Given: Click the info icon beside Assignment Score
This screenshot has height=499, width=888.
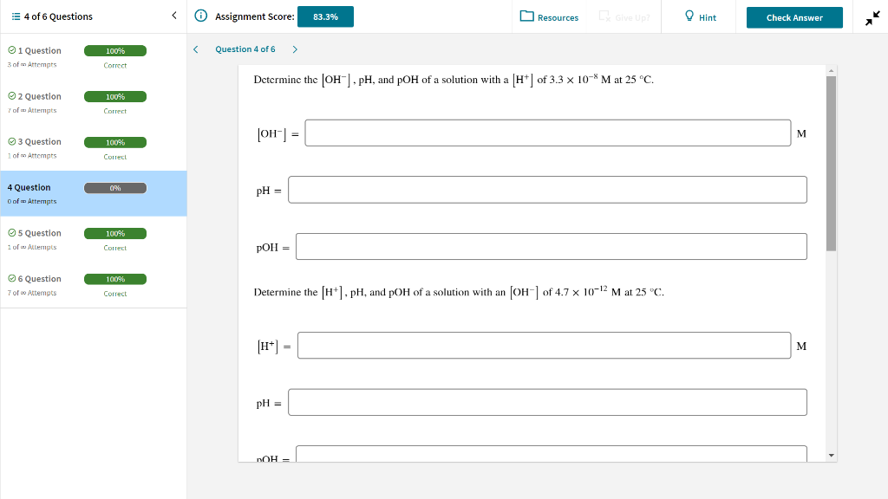Looking at the screenshot, I should [x=200, y=16].
